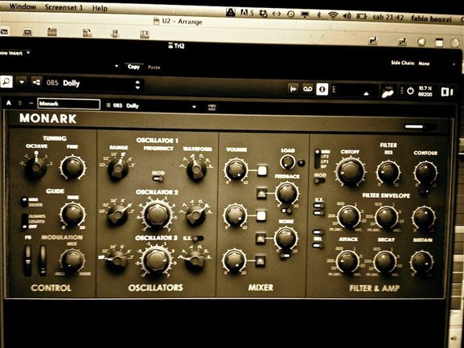Click the Copy button
This screenshot has height=348, width=464.
pyautogui.click(x=133, y=67)
